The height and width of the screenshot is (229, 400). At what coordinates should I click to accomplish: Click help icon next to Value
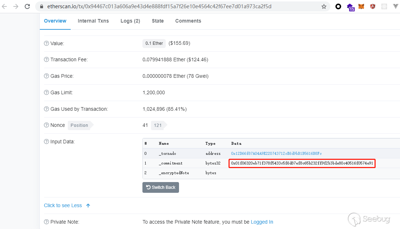pos(46,43)
